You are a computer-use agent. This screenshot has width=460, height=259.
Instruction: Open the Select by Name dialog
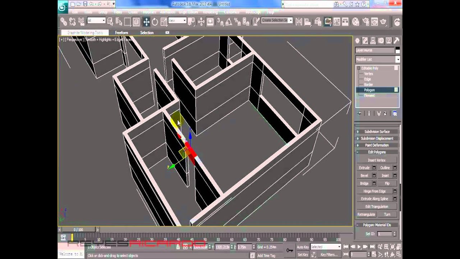(x=119, y=22)
